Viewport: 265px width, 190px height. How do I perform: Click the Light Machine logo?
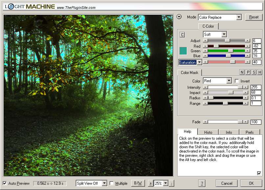point(30,7)
